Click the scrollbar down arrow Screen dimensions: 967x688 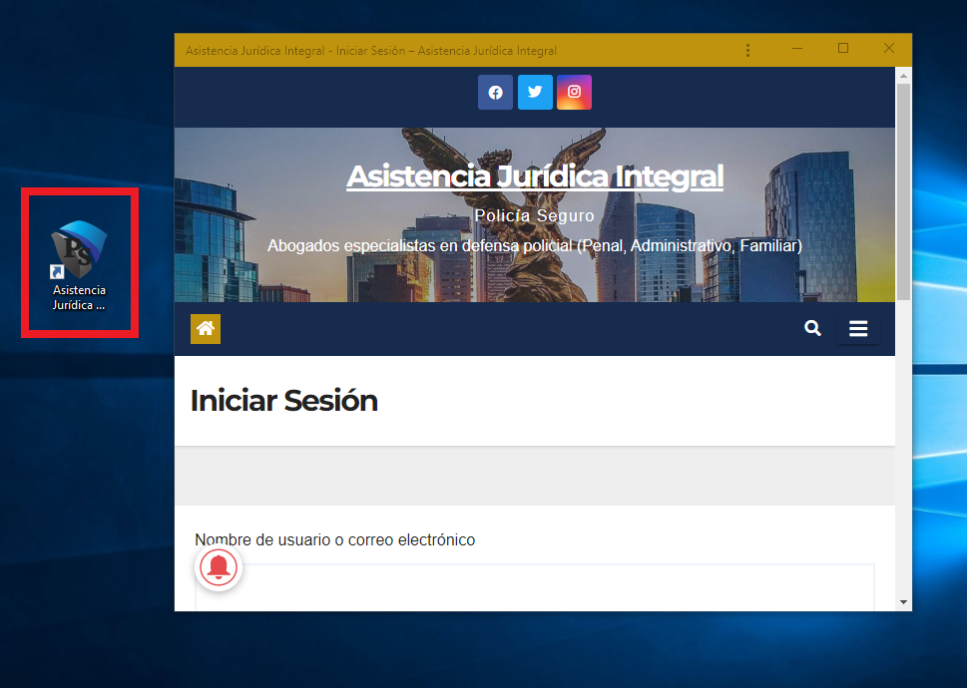pos(903,602)
